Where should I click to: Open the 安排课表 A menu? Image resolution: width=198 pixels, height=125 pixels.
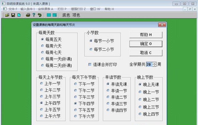pos(46,9)
